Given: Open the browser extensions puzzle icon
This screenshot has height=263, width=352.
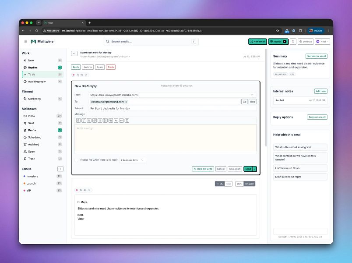Looking at the screenshot, I should click(300, 31).
